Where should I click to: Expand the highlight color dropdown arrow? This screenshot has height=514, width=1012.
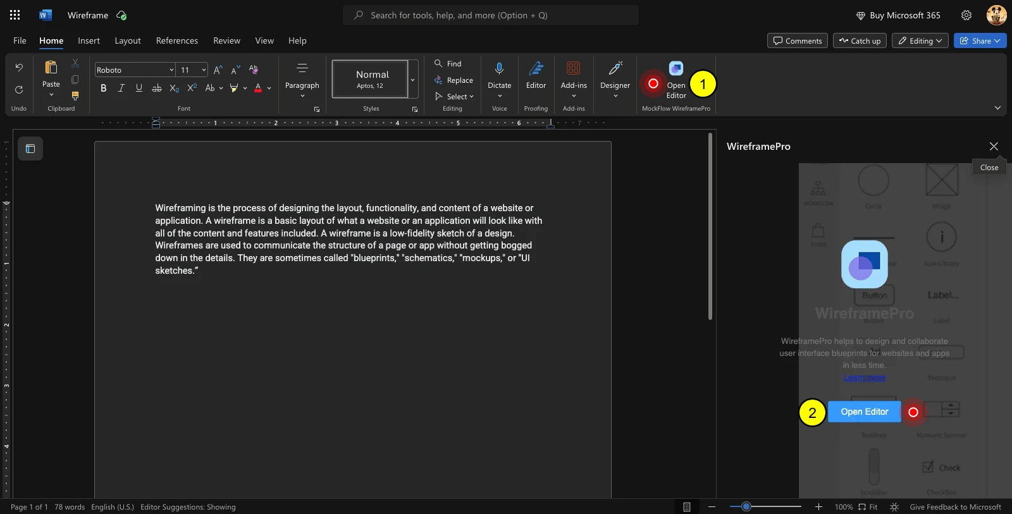pos(245,88)
